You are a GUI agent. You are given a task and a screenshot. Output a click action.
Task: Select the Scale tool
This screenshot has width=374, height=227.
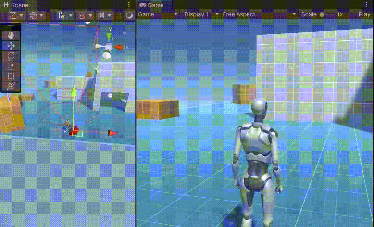pos(11,66)
